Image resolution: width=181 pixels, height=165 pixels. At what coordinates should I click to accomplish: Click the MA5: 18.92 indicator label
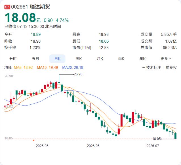(x=23, y=67)
